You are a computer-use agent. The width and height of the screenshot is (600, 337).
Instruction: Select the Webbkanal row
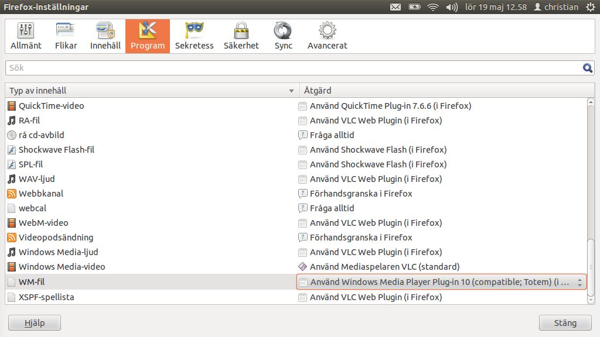[x=296, y=194]
